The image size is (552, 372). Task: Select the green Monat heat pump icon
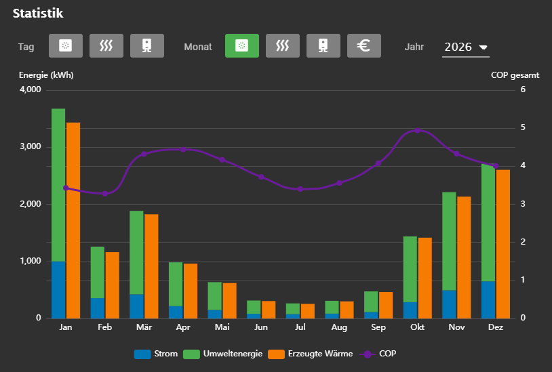pos(242,45)
